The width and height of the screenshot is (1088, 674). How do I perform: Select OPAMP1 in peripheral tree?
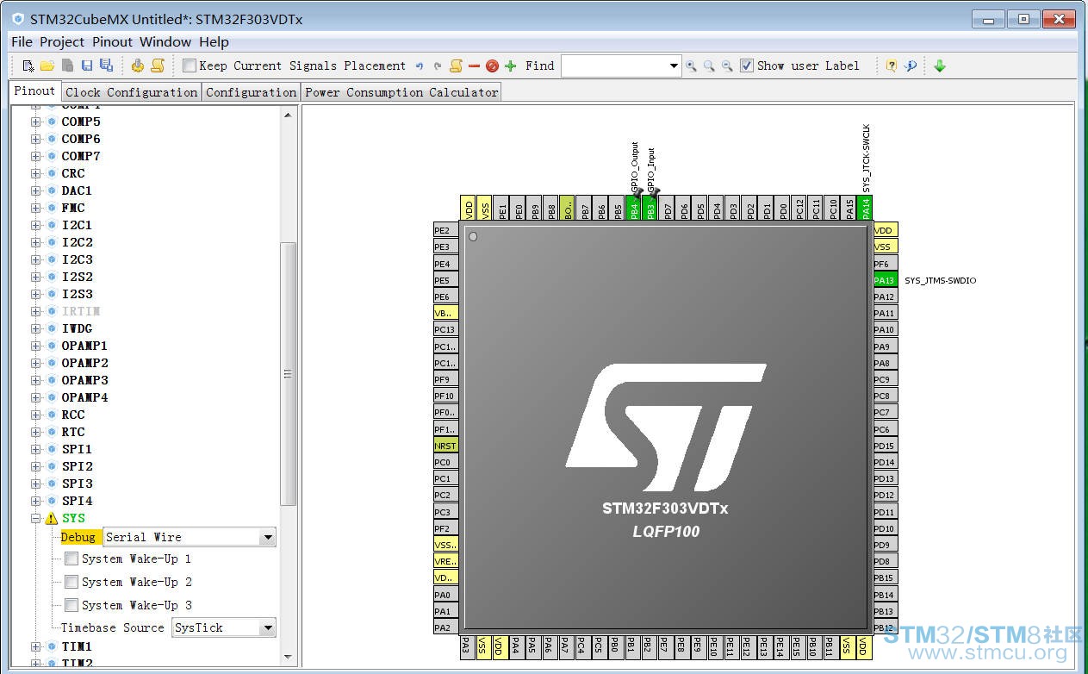[x=84, y=346]
